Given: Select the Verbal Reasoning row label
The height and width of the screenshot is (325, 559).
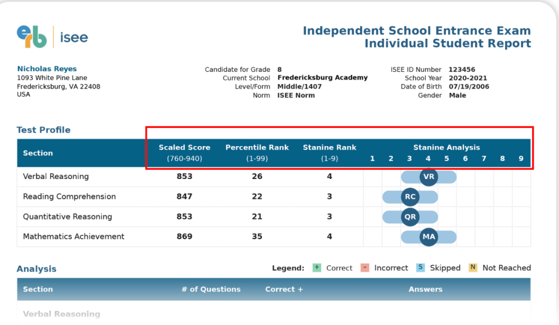Looking at the screenshot, I should coord(56,177).
